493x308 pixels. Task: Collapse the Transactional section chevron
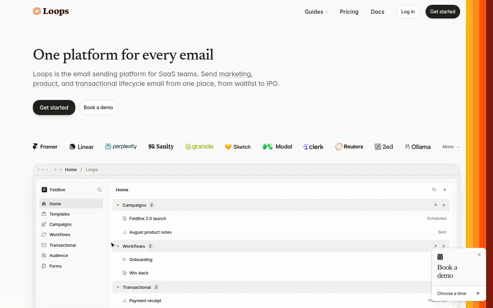pyautogui.click(x=118, y=287)
